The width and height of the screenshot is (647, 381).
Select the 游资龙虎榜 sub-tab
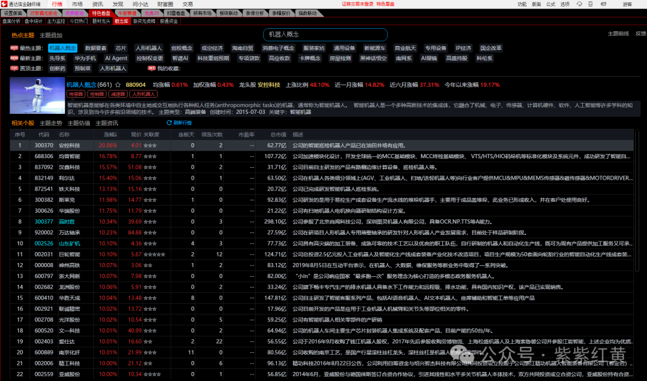(x=144, y=21)
